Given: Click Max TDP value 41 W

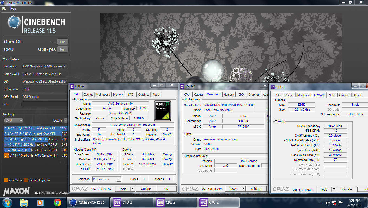Looking at the screenshot, I should [x=143, y=108].
